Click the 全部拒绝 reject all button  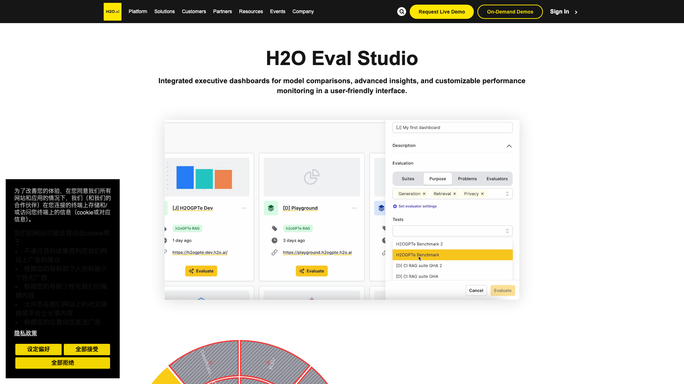click(x=63, y=363)
